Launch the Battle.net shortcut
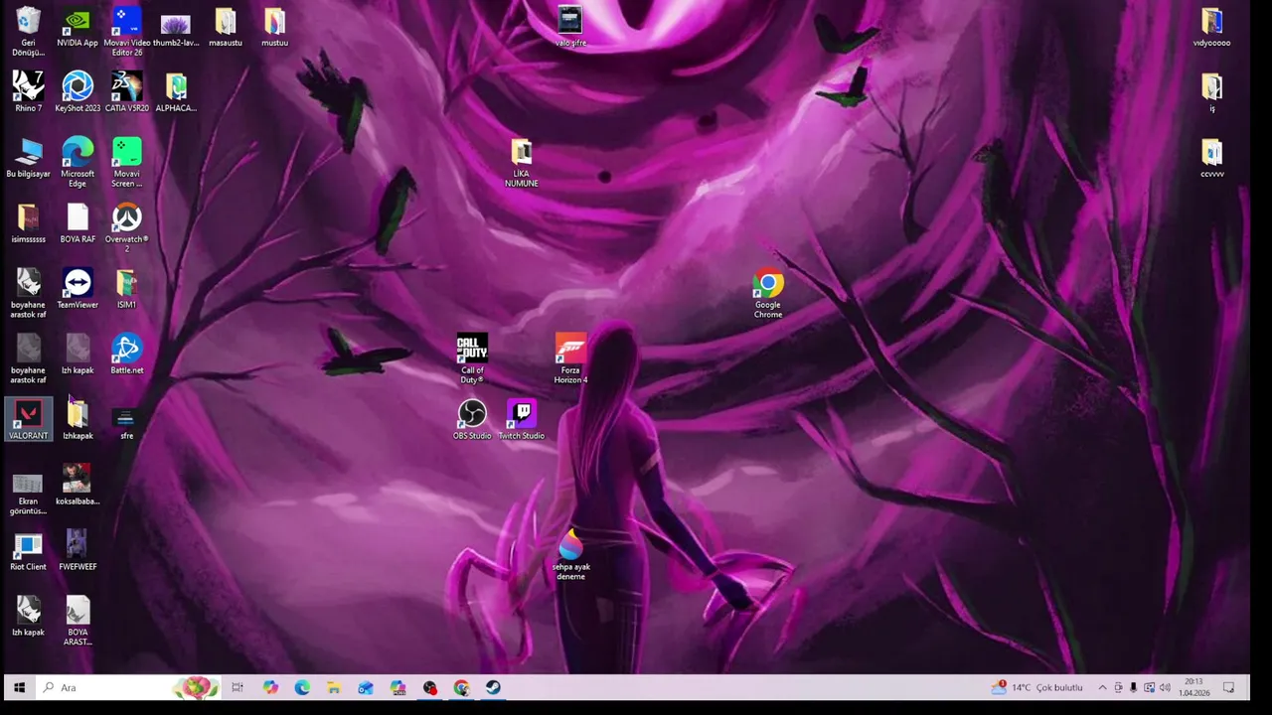The height and width of the screenshot is (715, 1272). point(126,355)
